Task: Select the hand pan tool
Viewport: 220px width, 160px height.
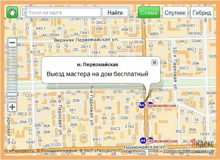Action: click(12, 13)
